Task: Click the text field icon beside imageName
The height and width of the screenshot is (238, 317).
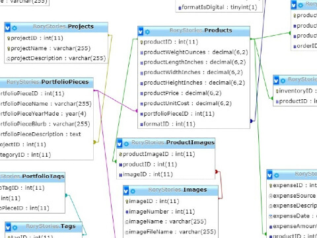Action: 127,222
